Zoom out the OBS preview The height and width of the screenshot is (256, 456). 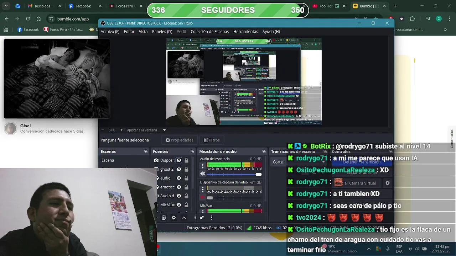point(103,130)
